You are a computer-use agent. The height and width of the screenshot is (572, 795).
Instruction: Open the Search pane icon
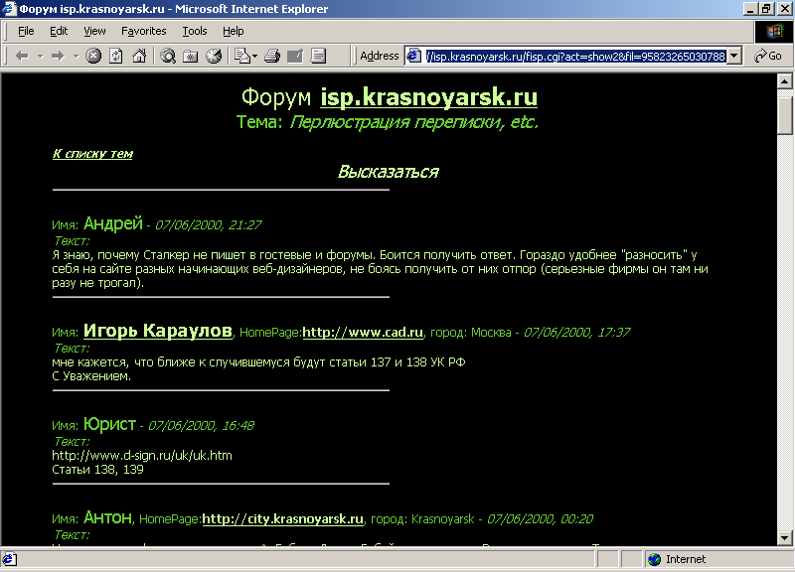pyautogui.click(x=168, y=57)
